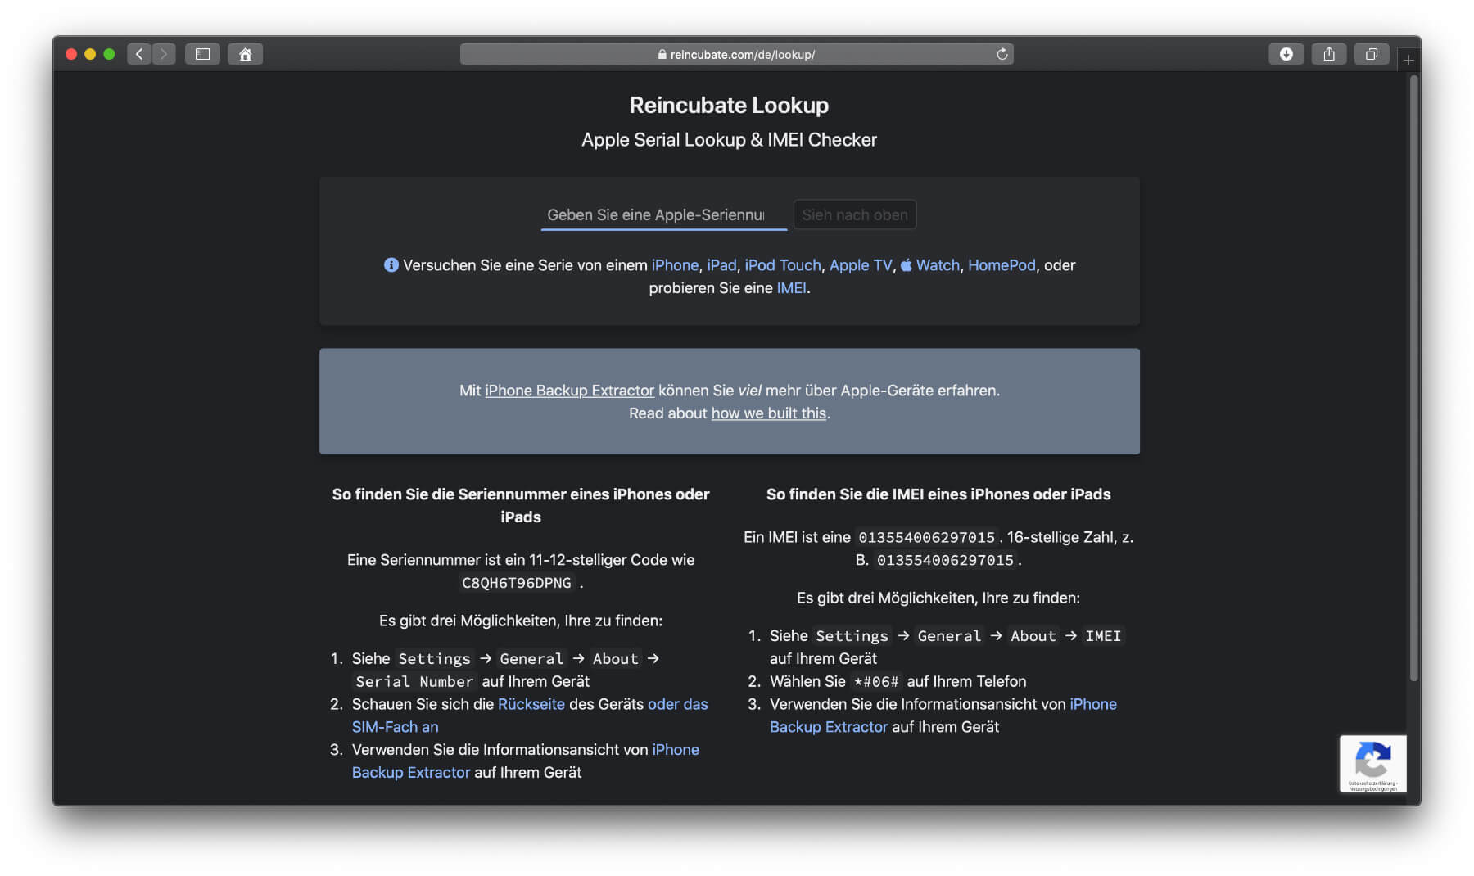Click the 'Rückseite' link

[x=531, y=704]
